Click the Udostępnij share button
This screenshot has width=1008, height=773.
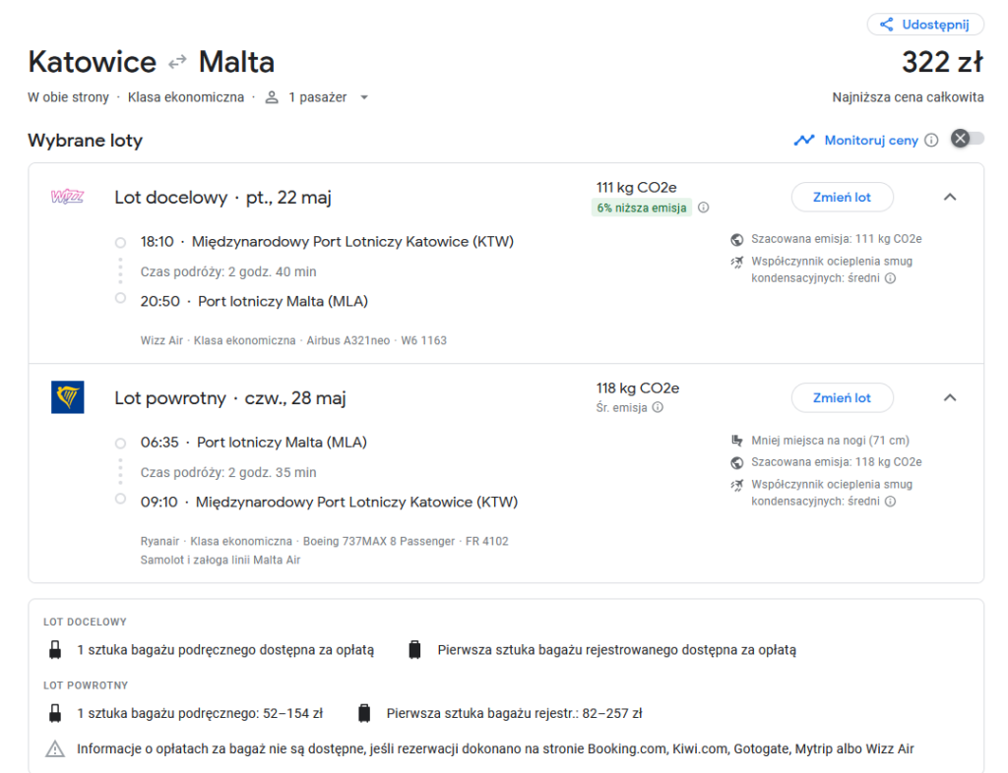[x=925, y=25]
